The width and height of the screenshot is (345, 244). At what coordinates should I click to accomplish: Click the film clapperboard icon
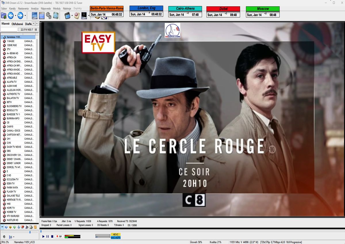tap(67, 16)
